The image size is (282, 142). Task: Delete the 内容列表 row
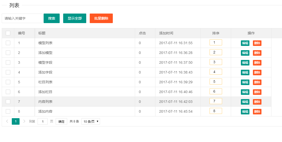pos(257,102)
